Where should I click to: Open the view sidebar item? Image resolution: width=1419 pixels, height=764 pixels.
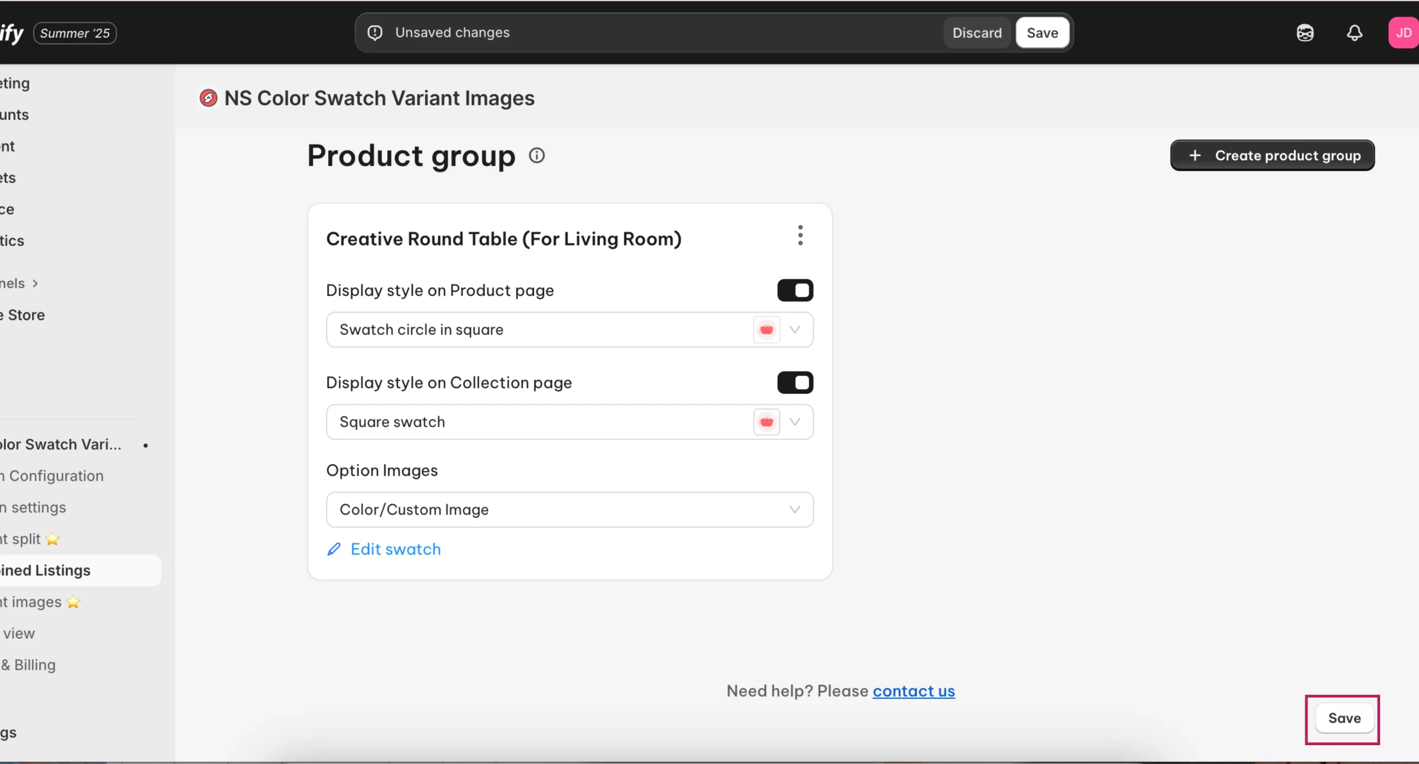[18, 633]
